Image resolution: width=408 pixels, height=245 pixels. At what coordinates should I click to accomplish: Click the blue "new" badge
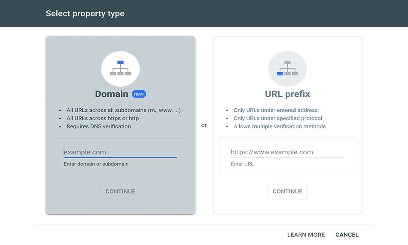click(x=139, y=94)
